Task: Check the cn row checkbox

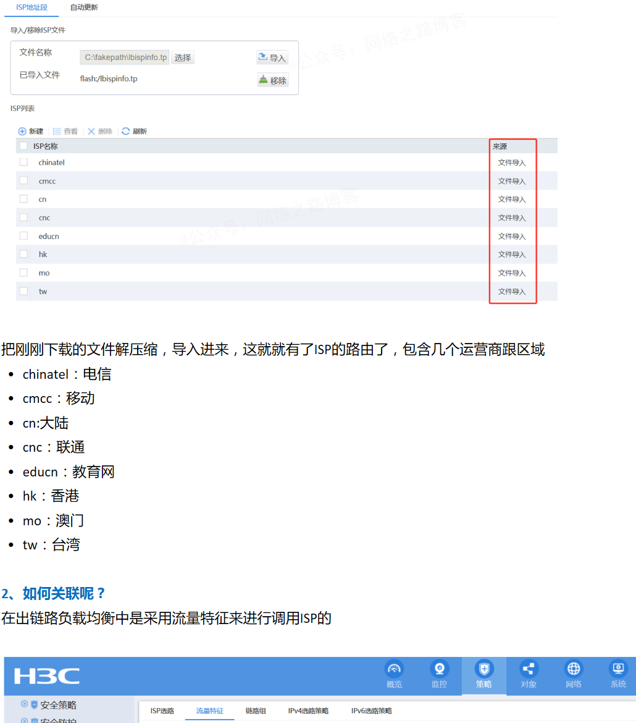Action: 23,199
